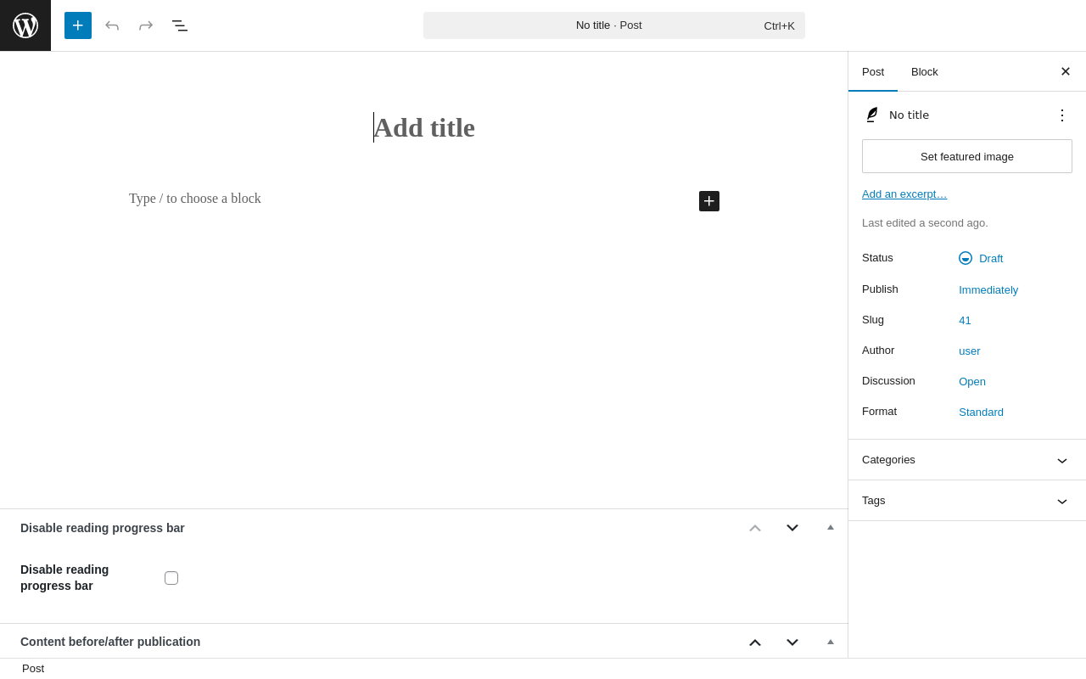This screenshot has width=1086, height=679.
Task: Open the block inserter plus button
Action: (78, 25)
